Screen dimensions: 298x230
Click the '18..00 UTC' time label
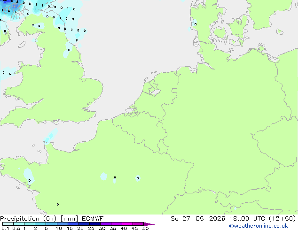point(247,219)
